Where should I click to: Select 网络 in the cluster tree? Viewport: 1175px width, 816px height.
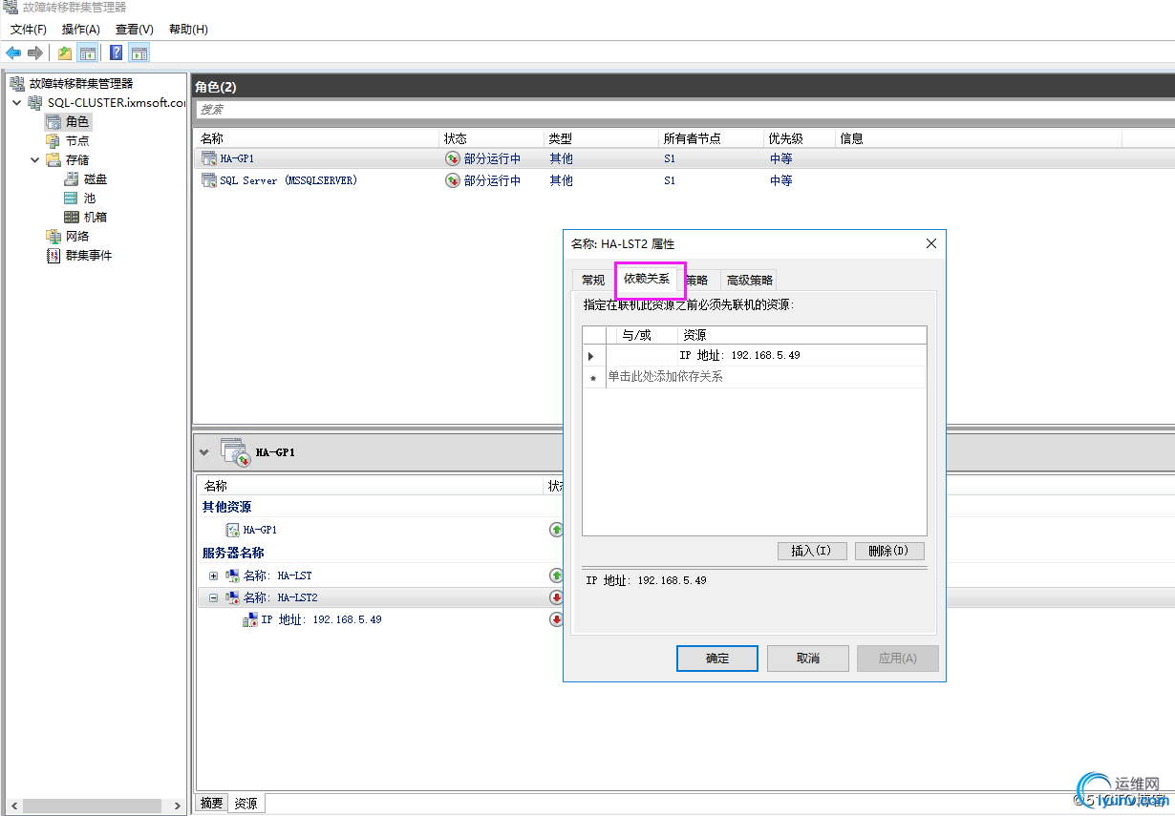[77, 236]
